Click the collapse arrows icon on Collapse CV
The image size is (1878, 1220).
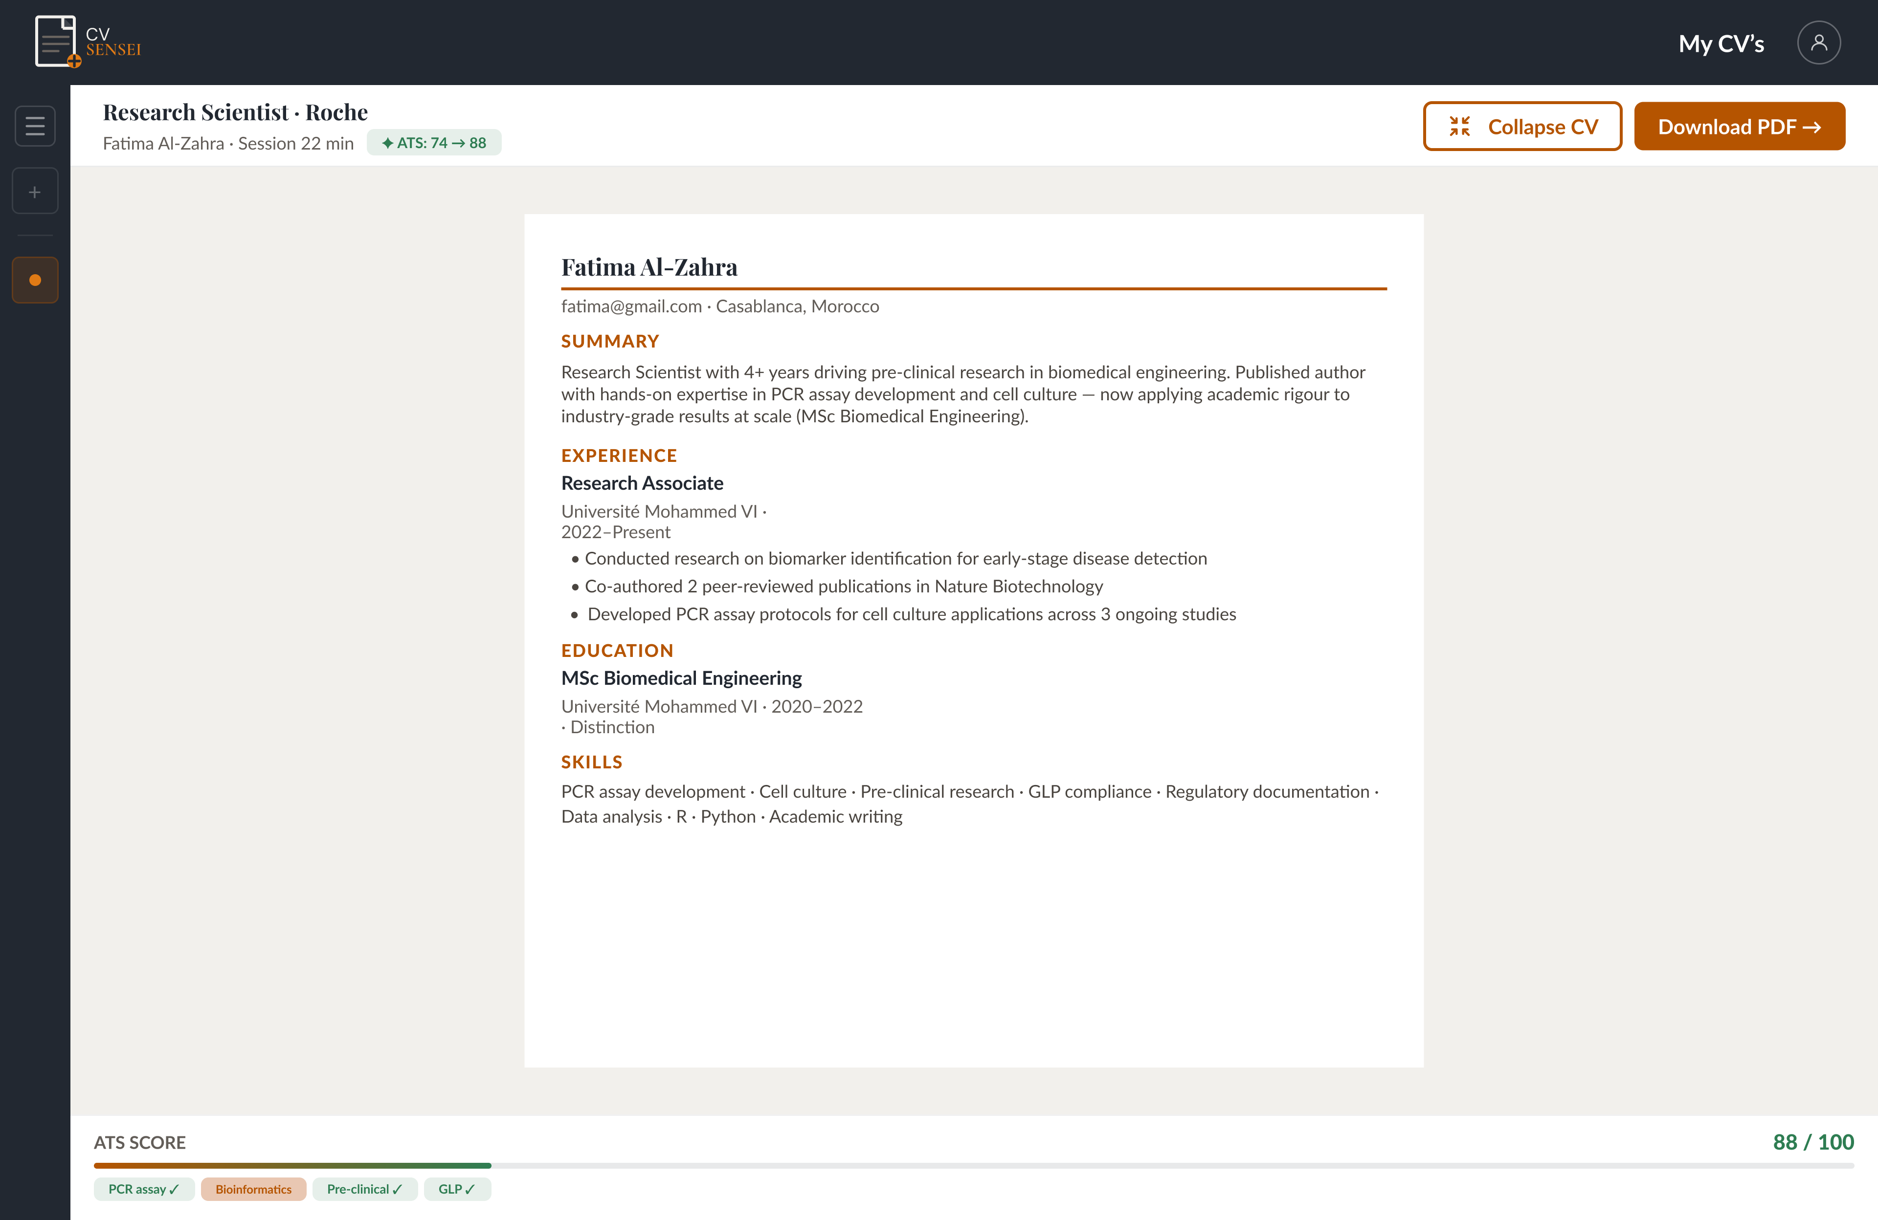point(1460,126)
